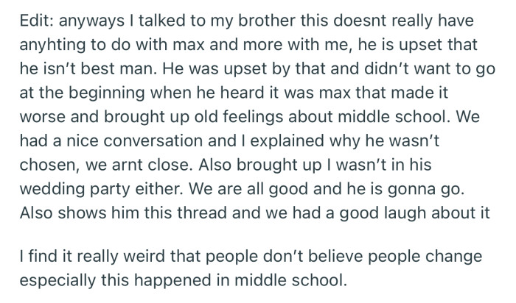Click the word "conversation"
Screen dimensions: 516x303
coord(153,141)
